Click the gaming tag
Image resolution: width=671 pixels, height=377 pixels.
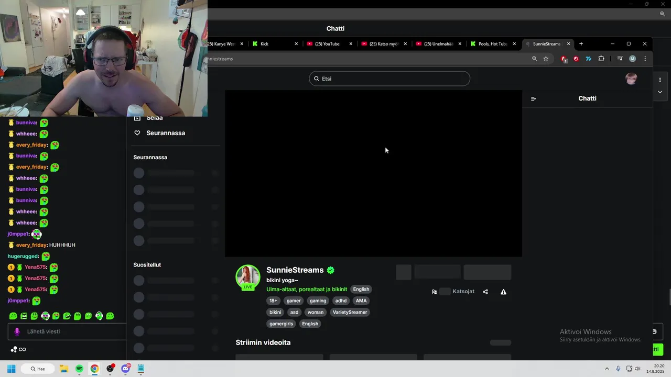(x=318, y=301)
